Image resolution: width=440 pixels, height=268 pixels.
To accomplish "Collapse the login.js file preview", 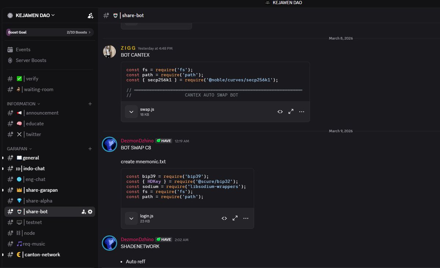I will pos(131,219).
